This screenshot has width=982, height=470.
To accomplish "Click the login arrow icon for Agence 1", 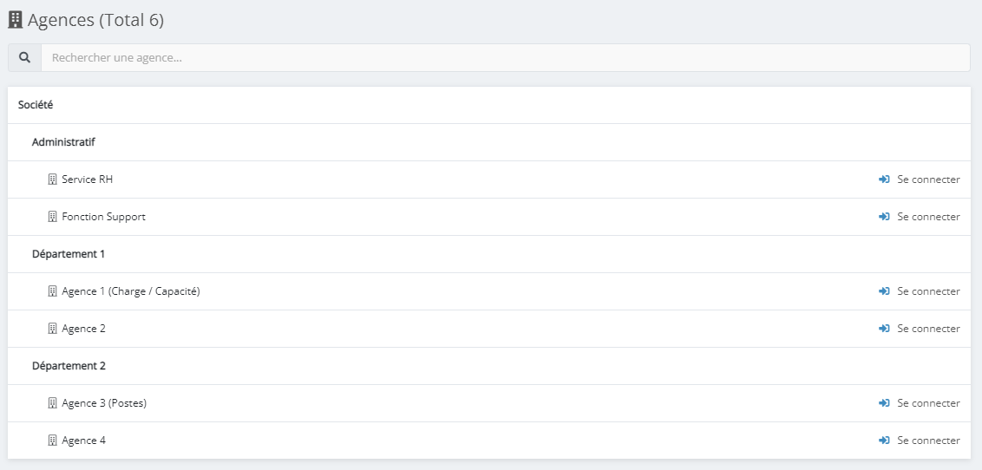I will tap(884, 291).
